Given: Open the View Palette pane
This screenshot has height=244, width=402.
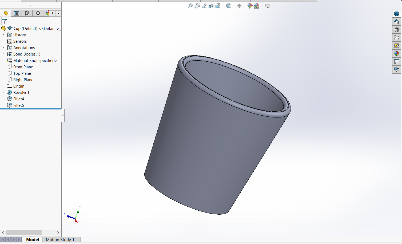Looking at the screenshot, I should click(397, 46).
